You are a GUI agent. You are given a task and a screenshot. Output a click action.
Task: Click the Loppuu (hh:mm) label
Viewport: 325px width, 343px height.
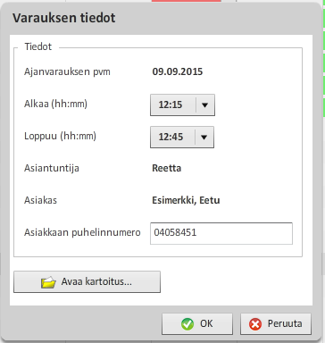click(x=60, y=136)
